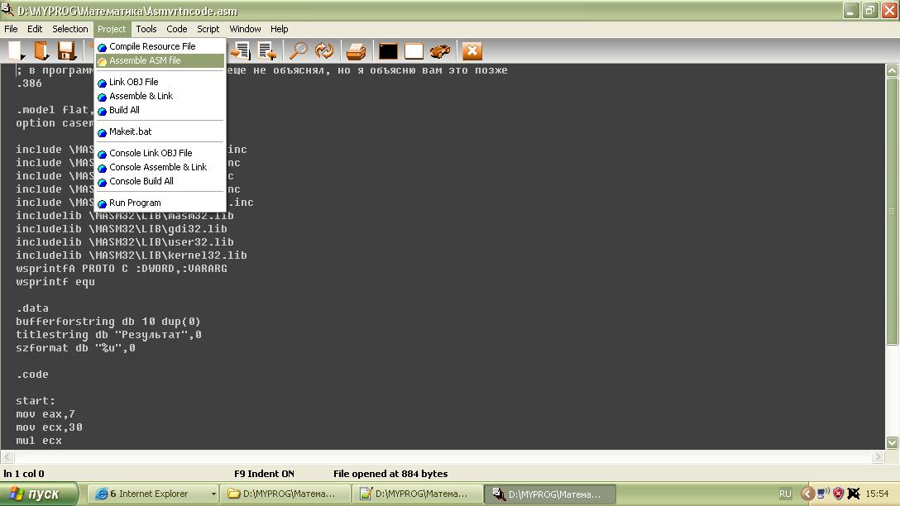The width and height of the screenshot is (900, 506).
Task: Click the New File toolbar icon
Action: (x=16, y=51)
